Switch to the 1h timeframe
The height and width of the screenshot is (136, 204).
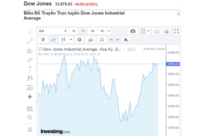point(73,31)
